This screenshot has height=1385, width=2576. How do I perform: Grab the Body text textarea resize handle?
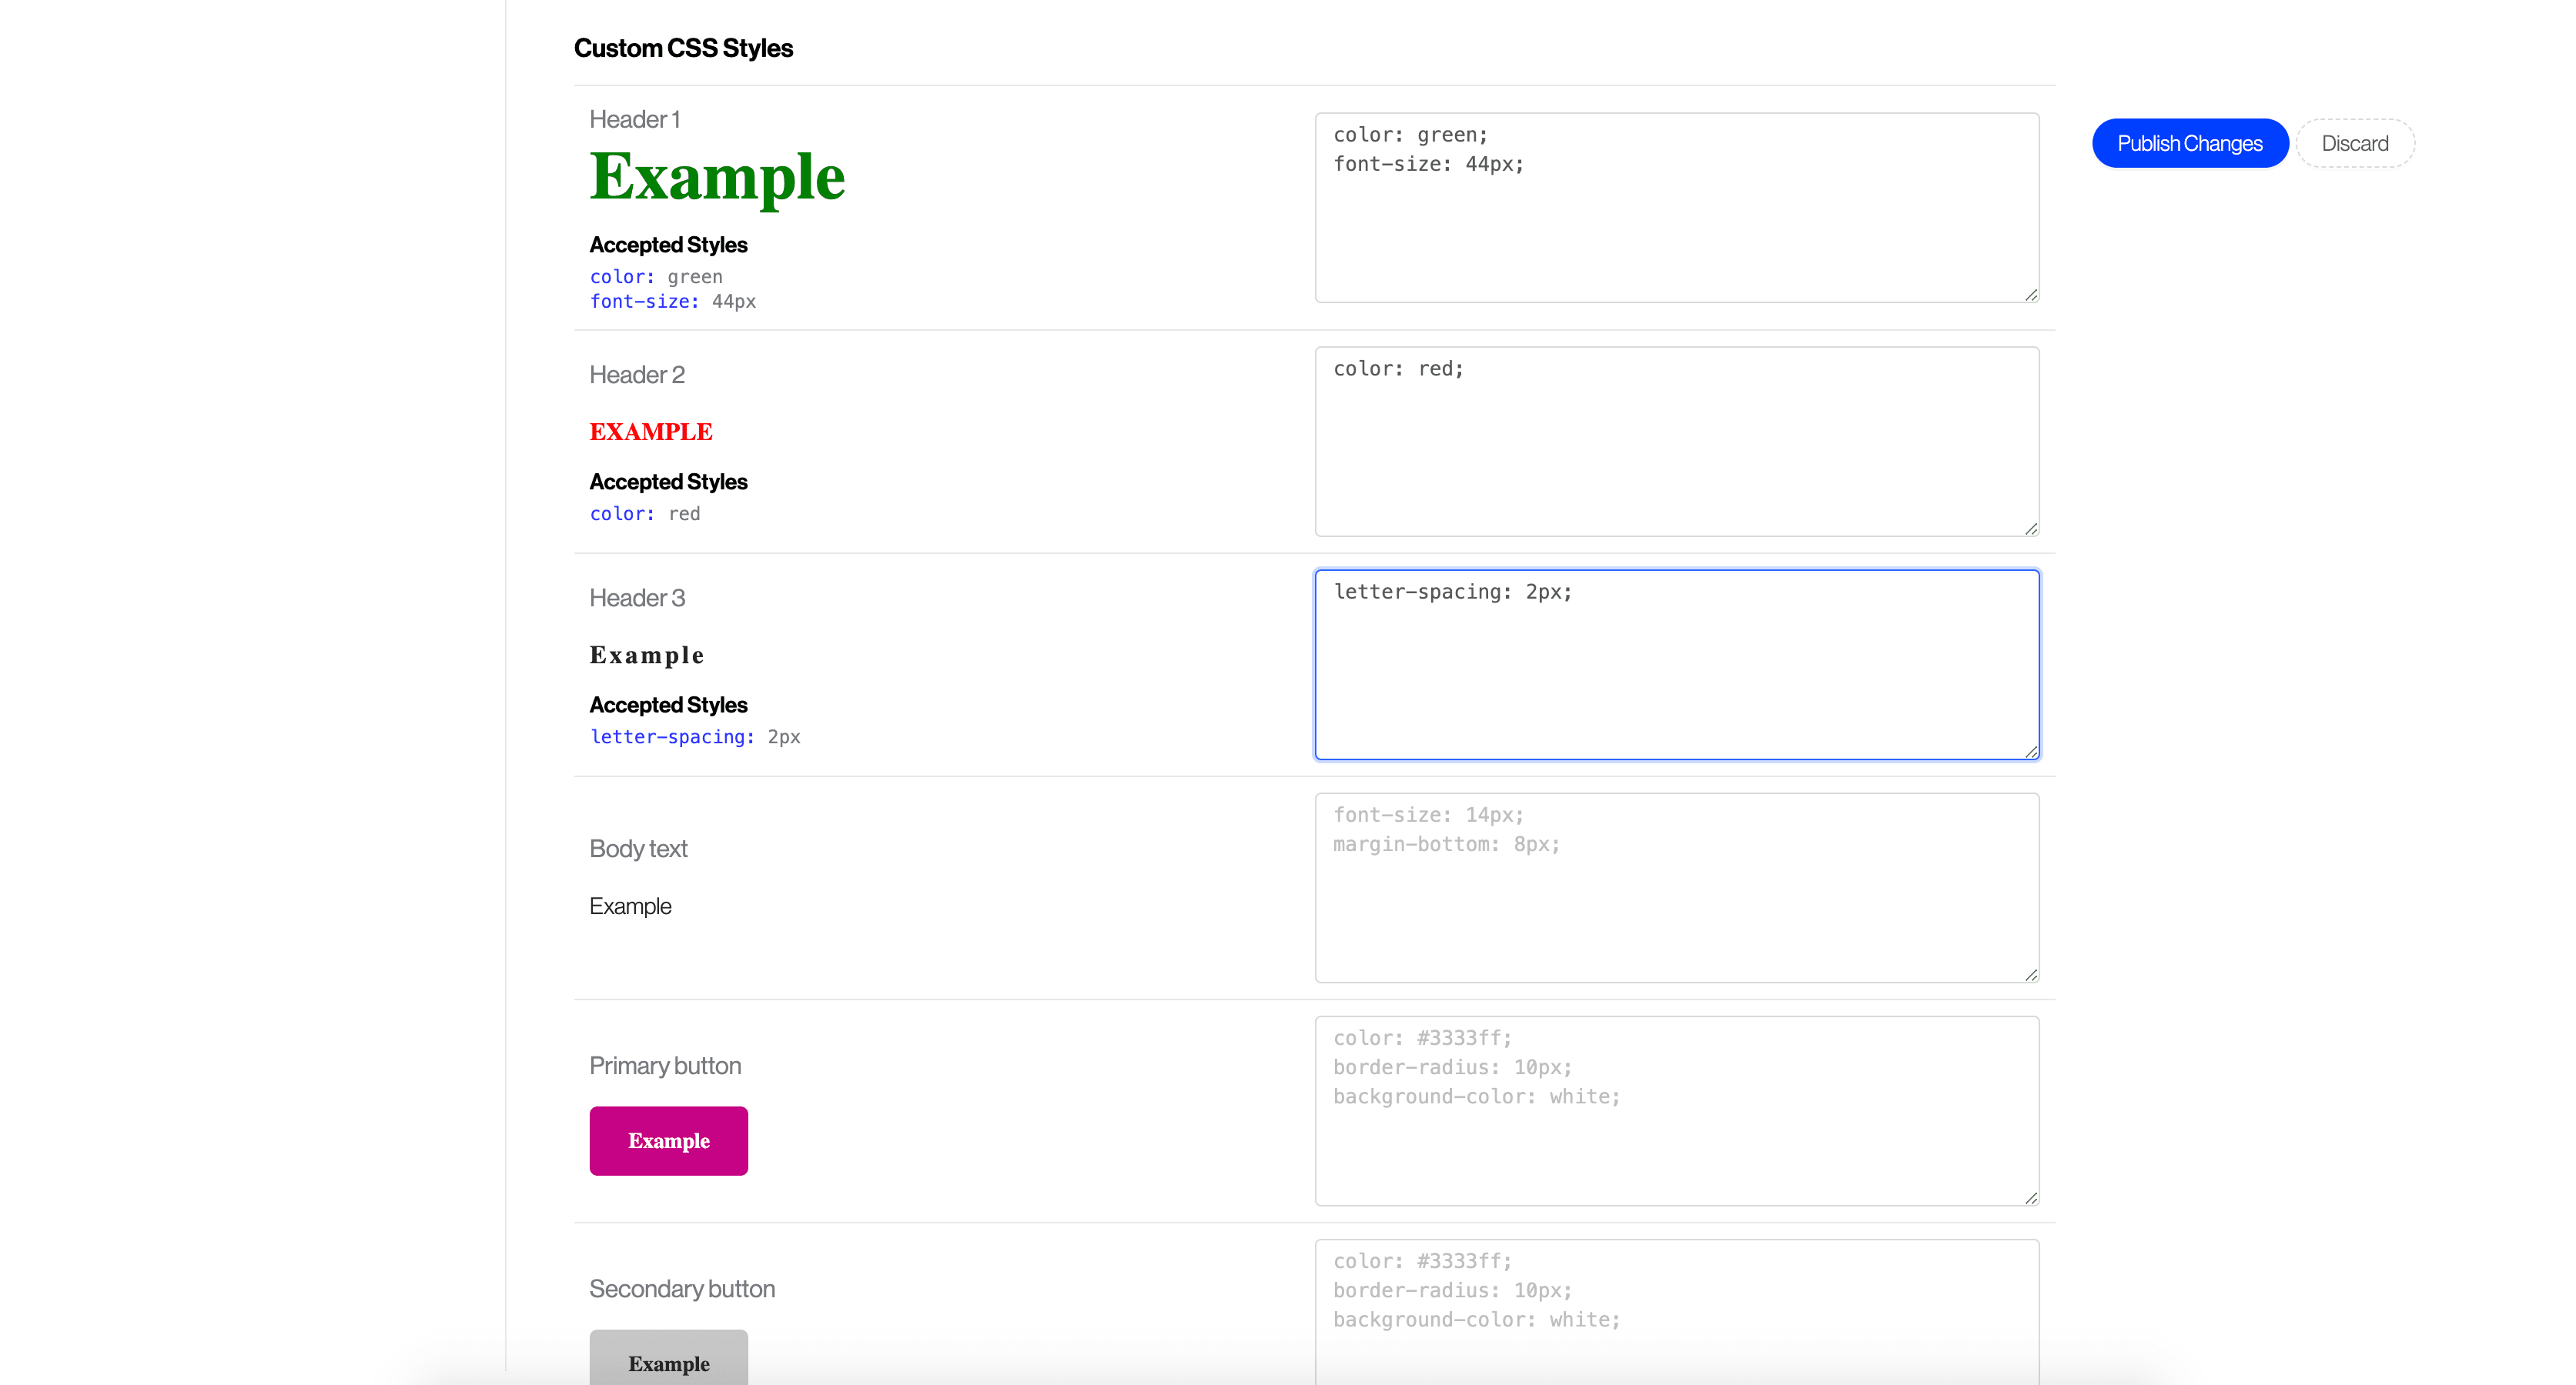click(x=2031, y=974)
